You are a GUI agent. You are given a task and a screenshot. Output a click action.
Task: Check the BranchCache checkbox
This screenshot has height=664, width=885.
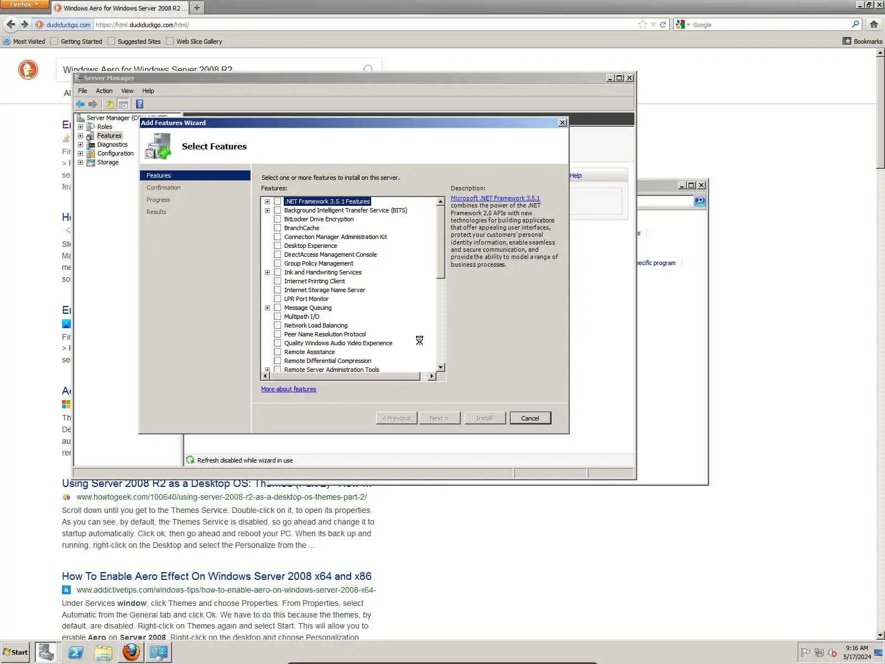click(x=278, y=228)
